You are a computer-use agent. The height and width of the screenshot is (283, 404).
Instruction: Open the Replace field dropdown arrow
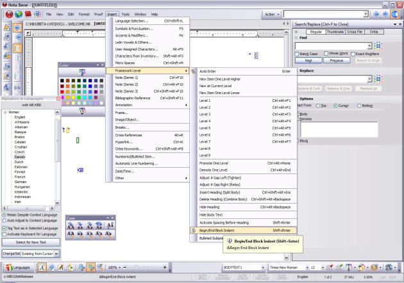click(x=369, y=79)
